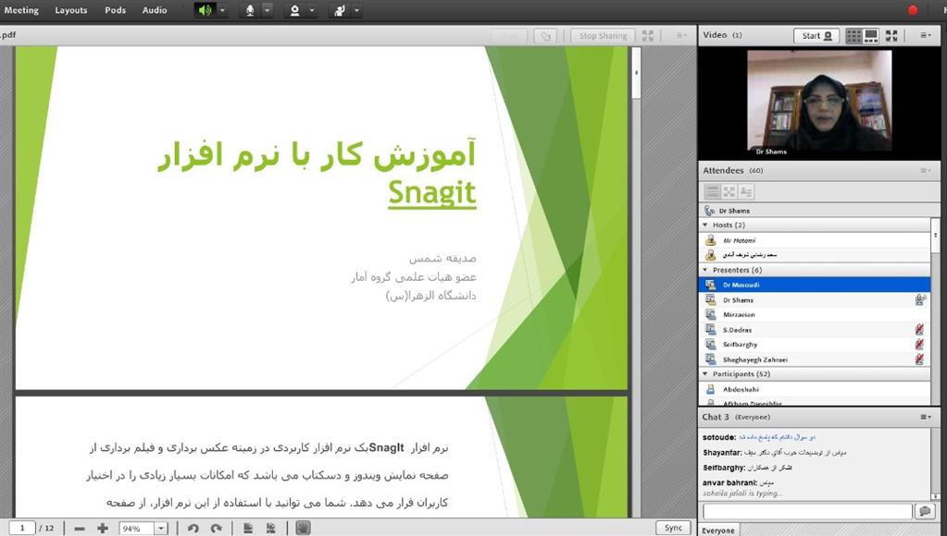Click host icon next to Mr Hatami
Viewport: 947px width, 536px height.
click(711, 240)
